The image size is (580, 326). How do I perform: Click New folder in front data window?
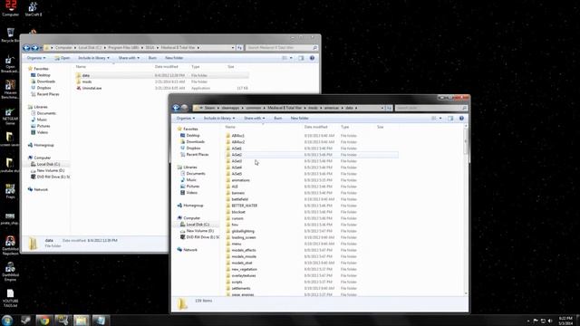tap(299, 119)
